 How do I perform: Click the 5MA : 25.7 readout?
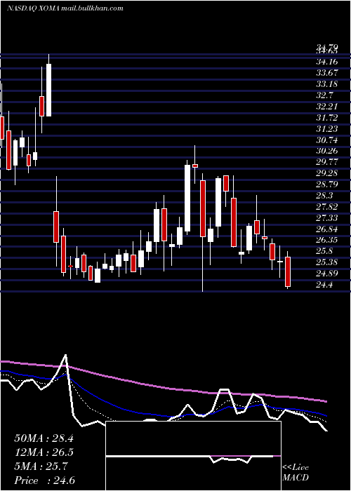point(41,466)
